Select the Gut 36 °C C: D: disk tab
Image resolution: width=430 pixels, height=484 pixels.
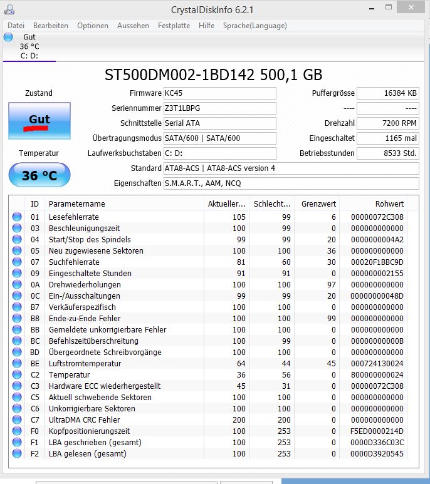(29, 46)
